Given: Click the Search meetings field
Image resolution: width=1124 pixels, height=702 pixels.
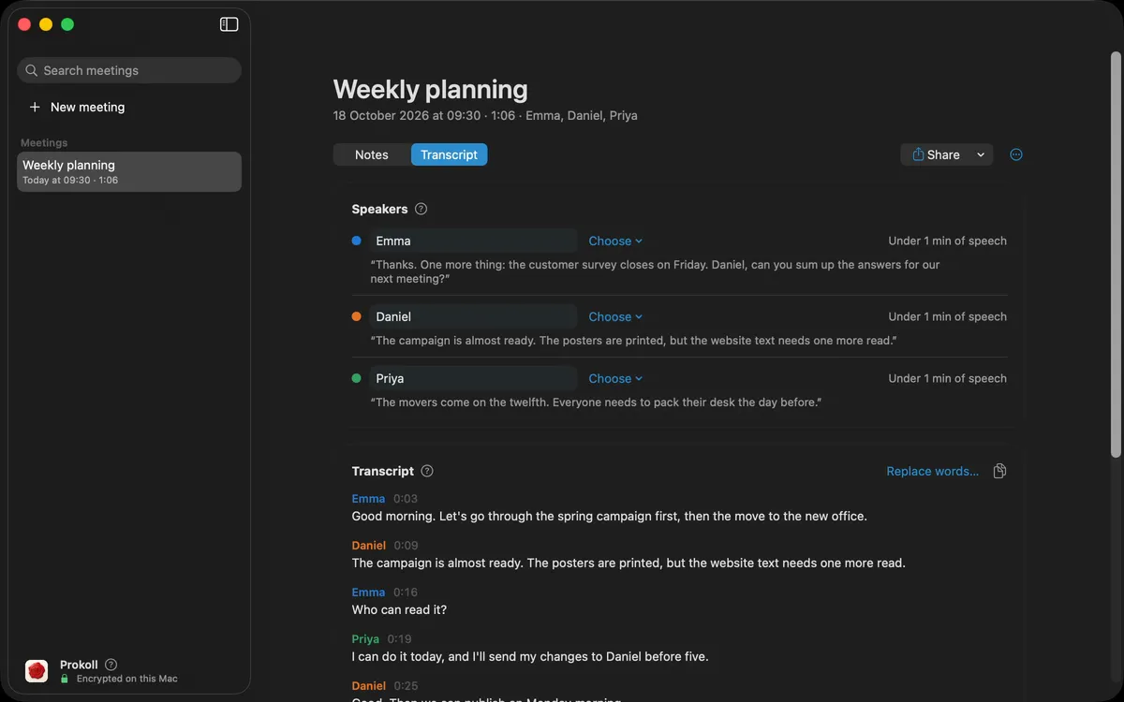Looking at the screenshot, I should [x=129, y=70].
